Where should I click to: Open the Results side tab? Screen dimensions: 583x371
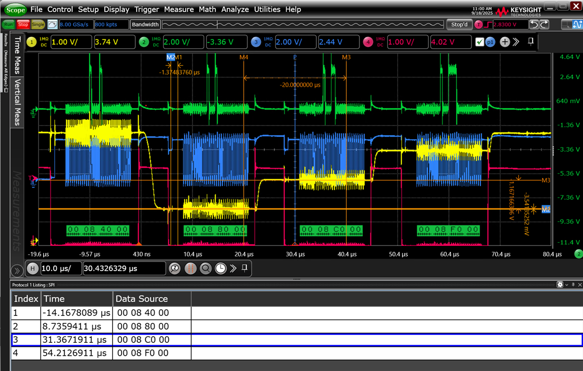[6, 61]
